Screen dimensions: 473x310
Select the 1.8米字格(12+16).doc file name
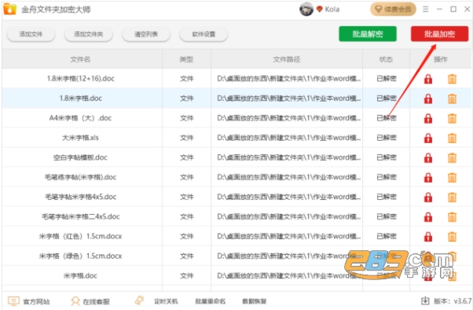pyautogui.click(x=81, y=79)
